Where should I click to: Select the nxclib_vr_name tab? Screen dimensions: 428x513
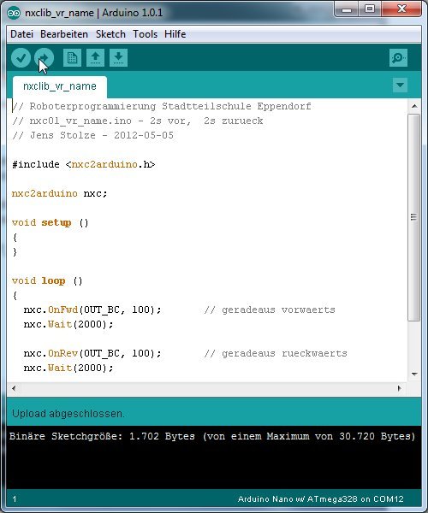point(60,86)
